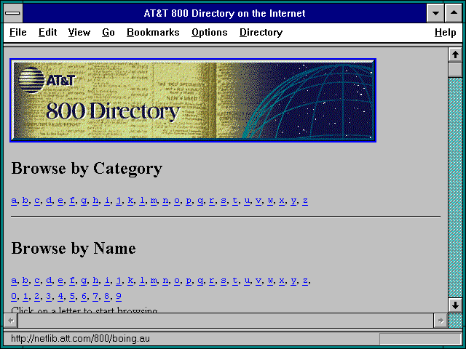Click the Browse by Name heading

pos(74,249)
